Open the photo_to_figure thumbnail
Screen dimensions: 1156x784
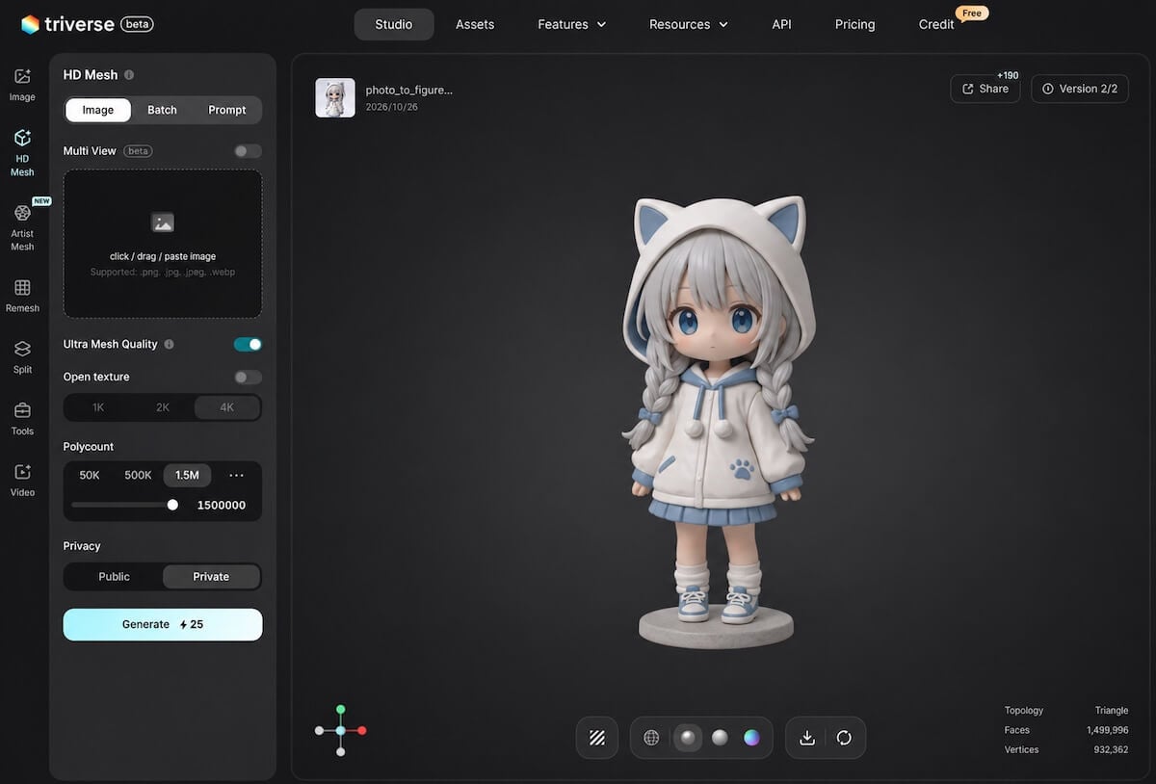tap(335, 97)
